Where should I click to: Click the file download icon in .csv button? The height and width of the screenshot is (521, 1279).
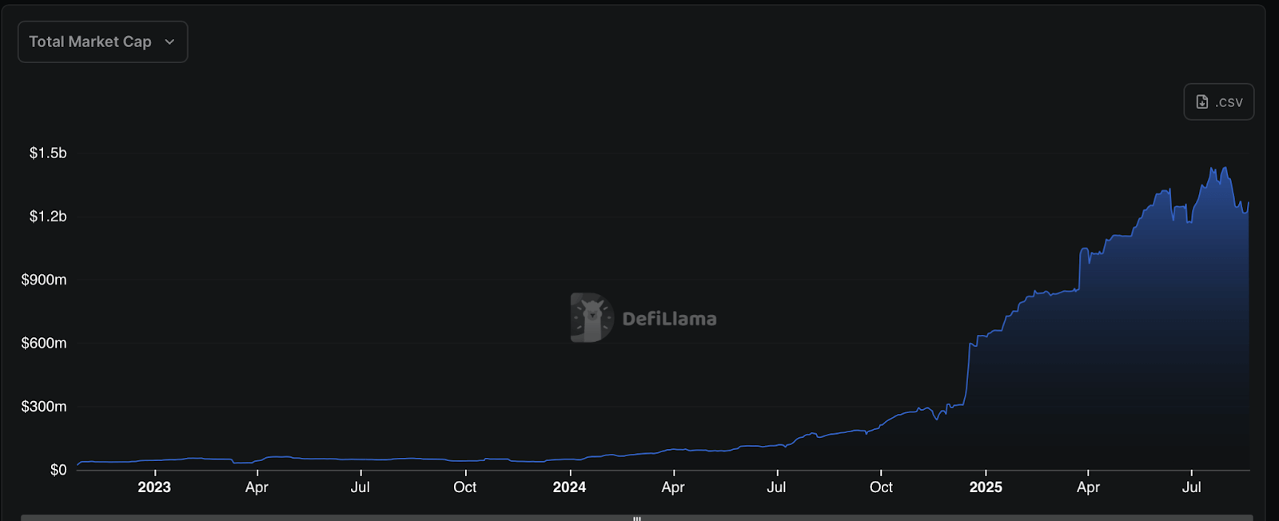coord(1201,102)
